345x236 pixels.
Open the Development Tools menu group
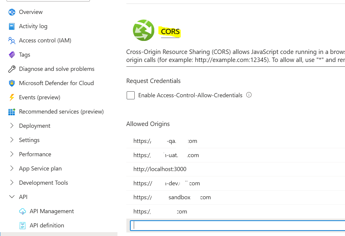[x=43, y=183]
